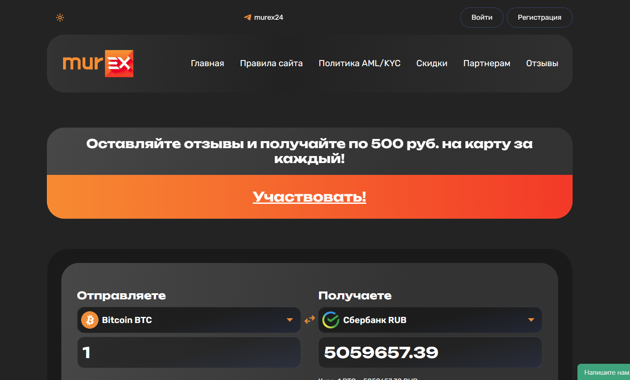This screenshot has height=380, width=630.
Task: Open the Сбербанк RUB receive dropdown
Action: click(430, 320)
